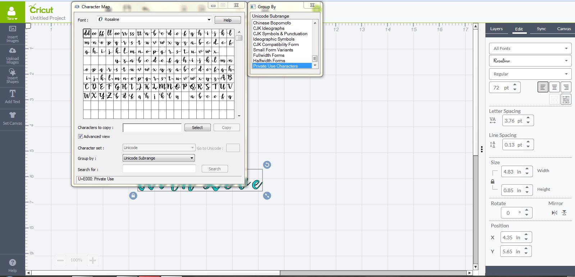Viewport: 575px width, 277px height.
Task: Open the All Fonts filter dropdown
Action: click(530, 49)
